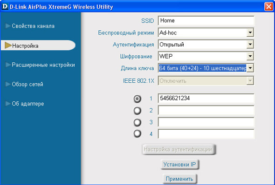
Task: Select radio button for key 3
Action: pos(137,122)
